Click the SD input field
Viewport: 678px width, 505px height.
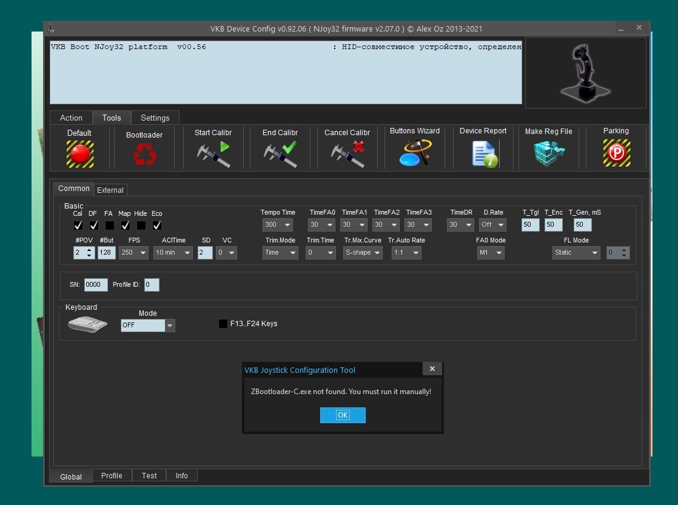tap(205, 252)
